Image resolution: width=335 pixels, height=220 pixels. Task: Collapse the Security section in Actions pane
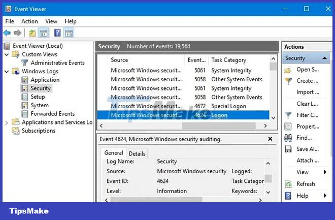coord(324,58)
